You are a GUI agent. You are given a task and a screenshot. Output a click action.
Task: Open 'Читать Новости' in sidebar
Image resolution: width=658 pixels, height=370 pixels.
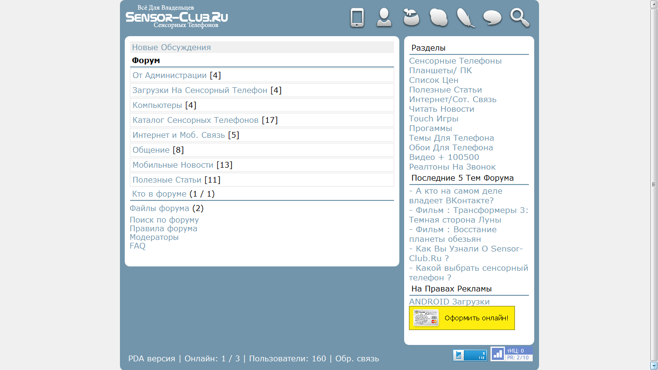442,109
